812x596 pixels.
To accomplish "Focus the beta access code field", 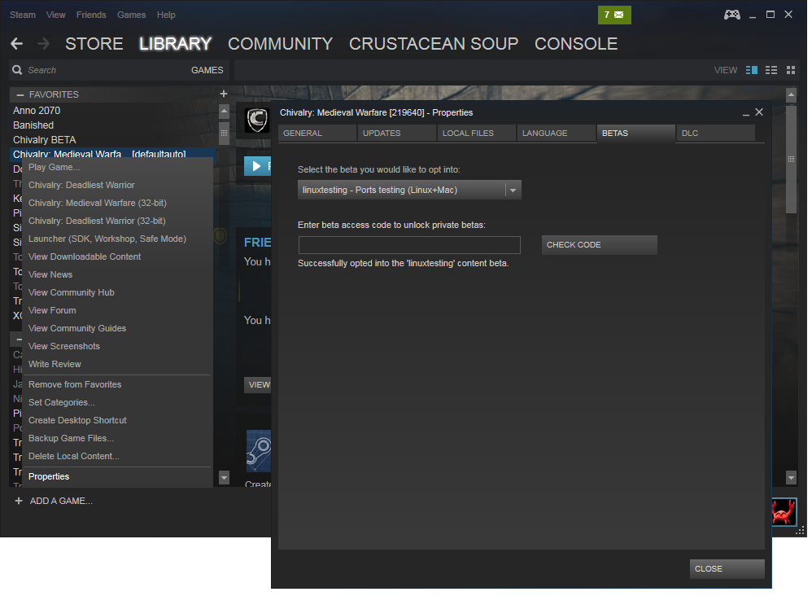I will click(409, 244).
